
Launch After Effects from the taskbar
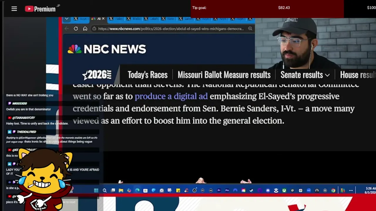pos(227,190)
